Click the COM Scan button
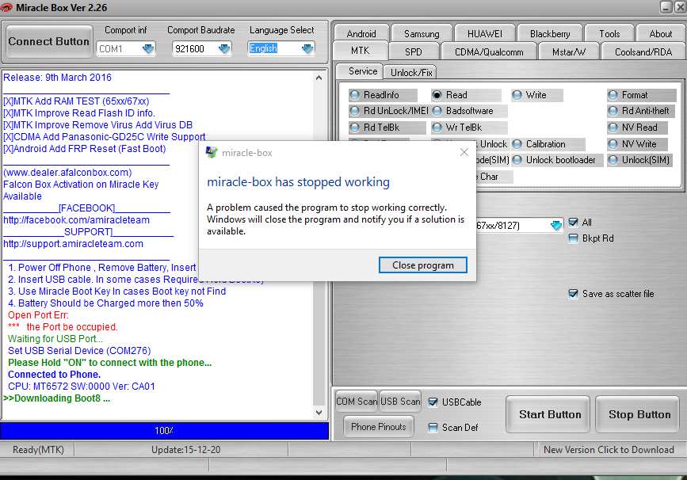This screenshot has width=687, height=480. click(357, 401)
